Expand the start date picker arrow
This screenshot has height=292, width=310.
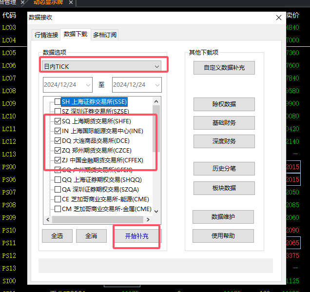[x=88, y=85]
